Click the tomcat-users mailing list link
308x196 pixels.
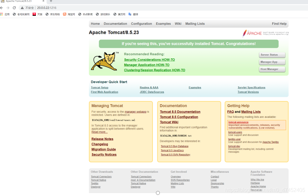pos(235,132)
